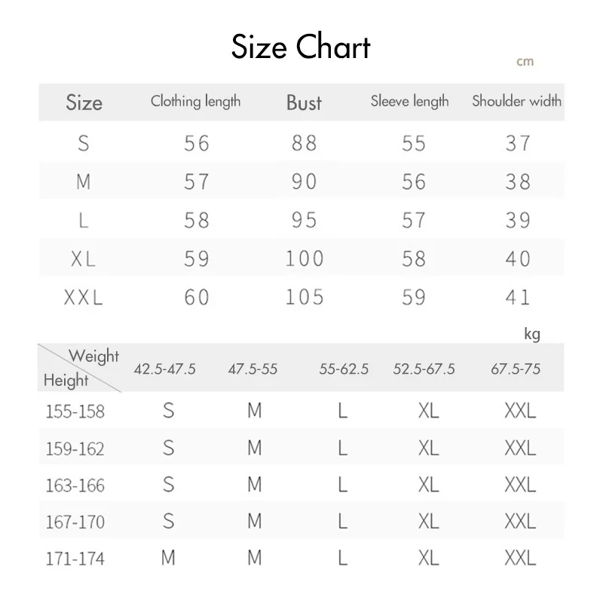603x603 pixels.
Task: Select the XXL row label in measurements table
Action: click(x=84, y=298)
